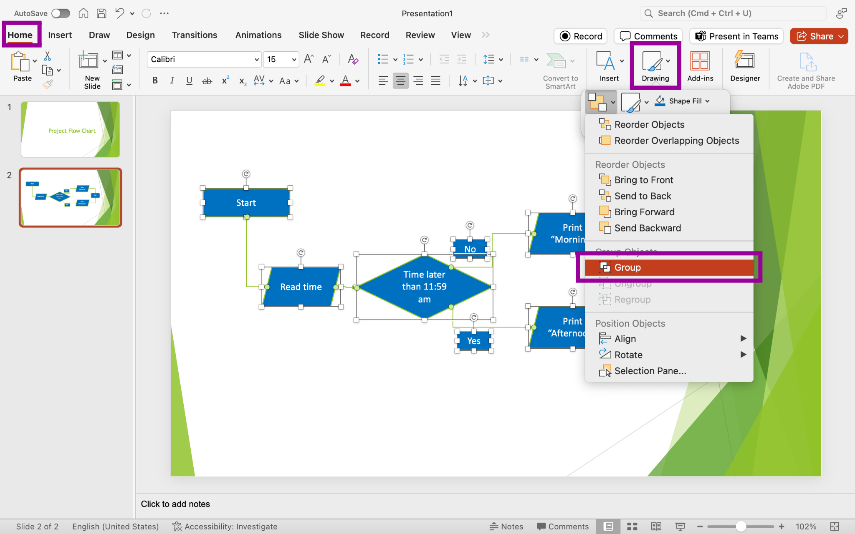855x534 pixels.
Task: Click the New Slide icon
Action: point(88,60)
